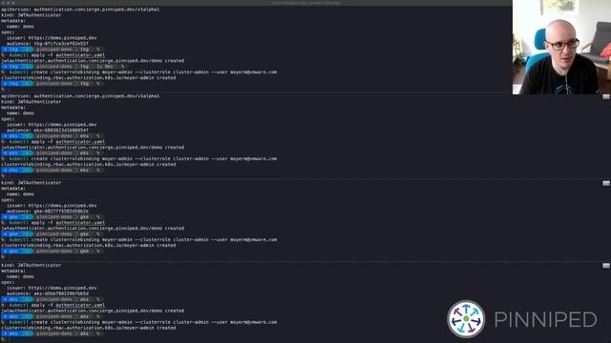The image size is (611, 343).
Task: Click the create clusterrolebinding command in eks pane
Action: [x=143, y=159]
